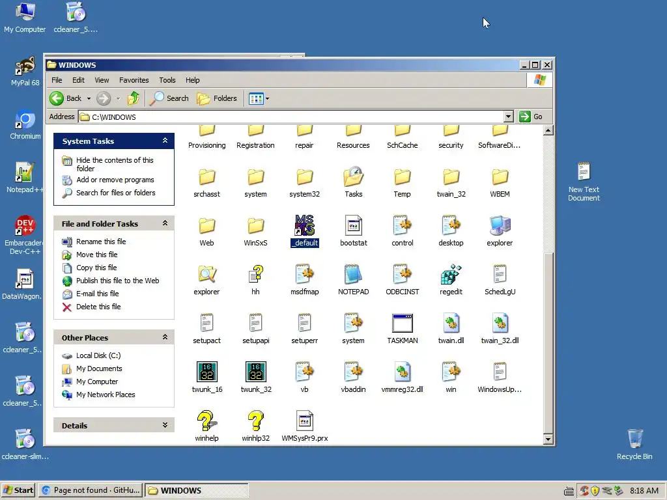Screen dimensions: 667x500
Task: Select the twunk_16 file icon
Action: [x=207, y=372]
